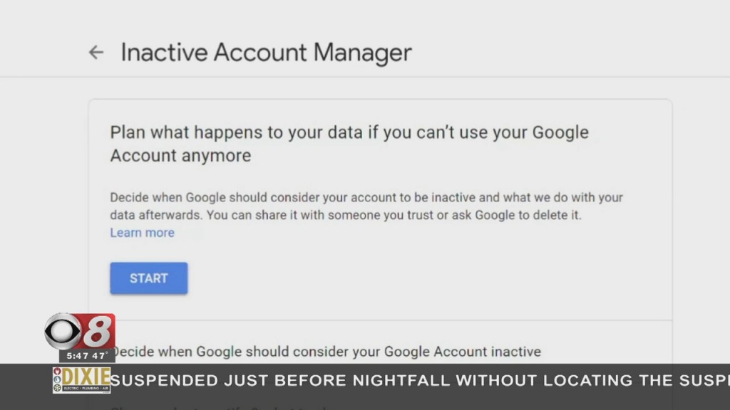This screenshot has height=410, width=730.
Task: Select the Inactive Account Manager title
Action: click(x=267, y=52)
